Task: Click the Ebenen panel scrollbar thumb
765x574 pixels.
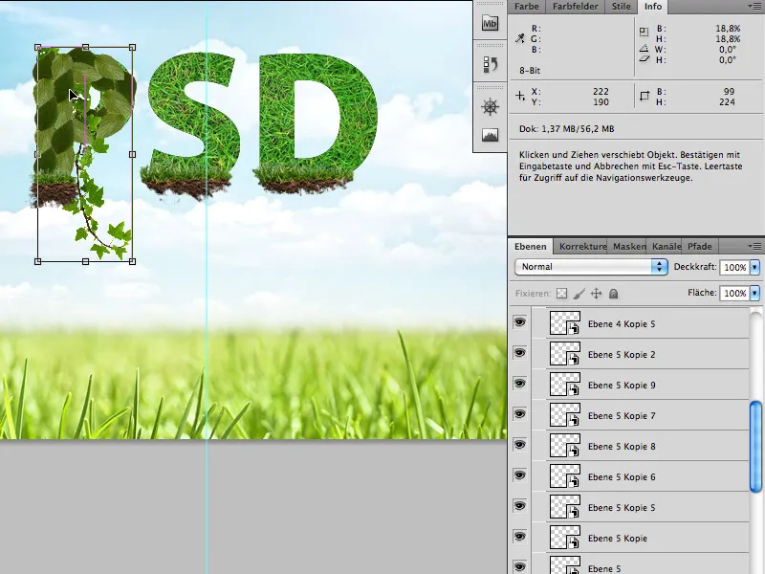Action: (x=755, y=446)
